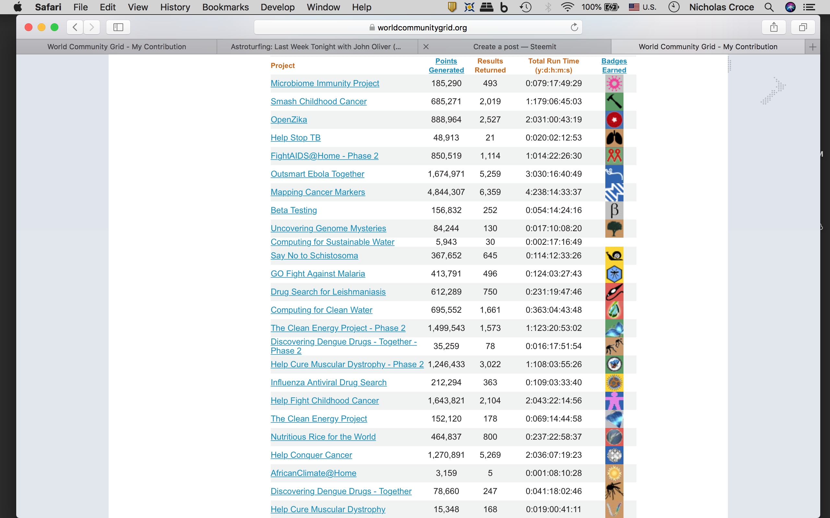Close the Create a post Steemit tab

click(x=426, y=47)
